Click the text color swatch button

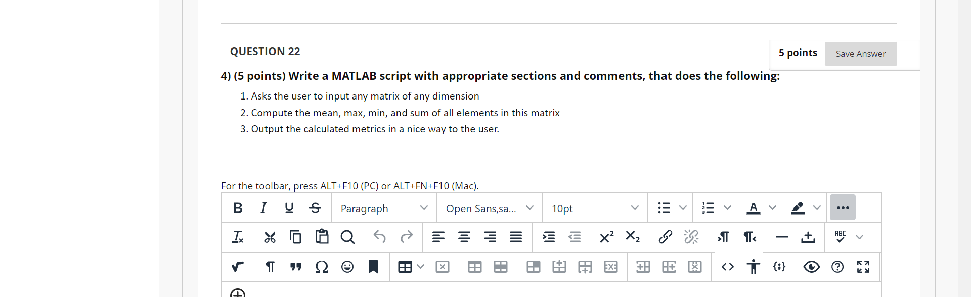click(x=753, y=208)
